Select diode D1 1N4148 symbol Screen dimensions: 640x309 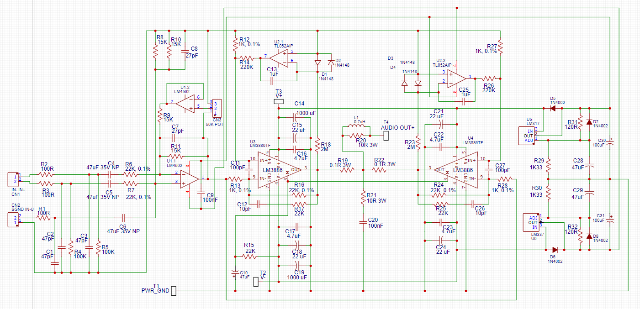(318, 62)
